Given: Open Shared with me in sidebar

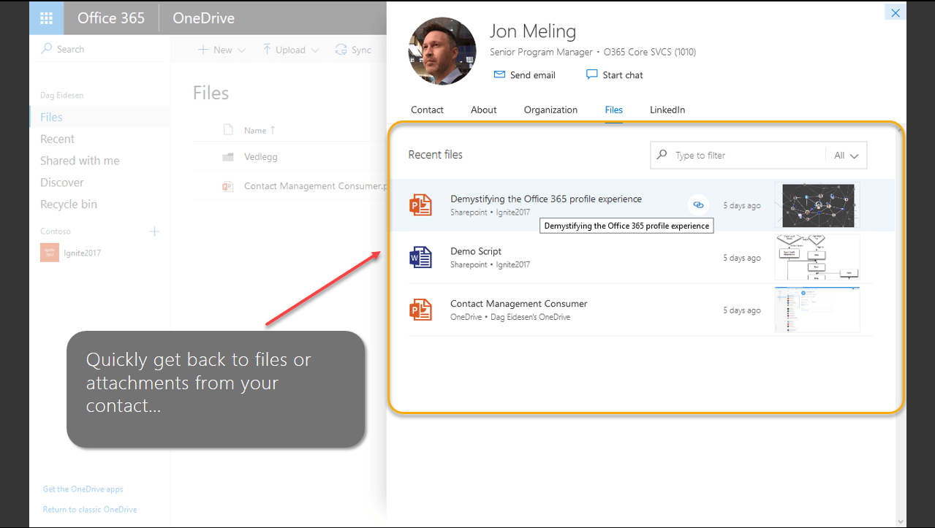Looking at the screenshot, I should click(x=80, y=161).
